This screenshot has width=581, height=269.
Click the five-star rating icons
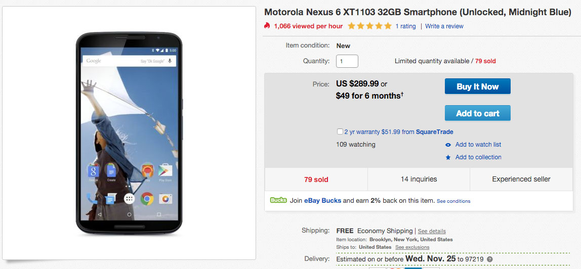tap(369, 26)
